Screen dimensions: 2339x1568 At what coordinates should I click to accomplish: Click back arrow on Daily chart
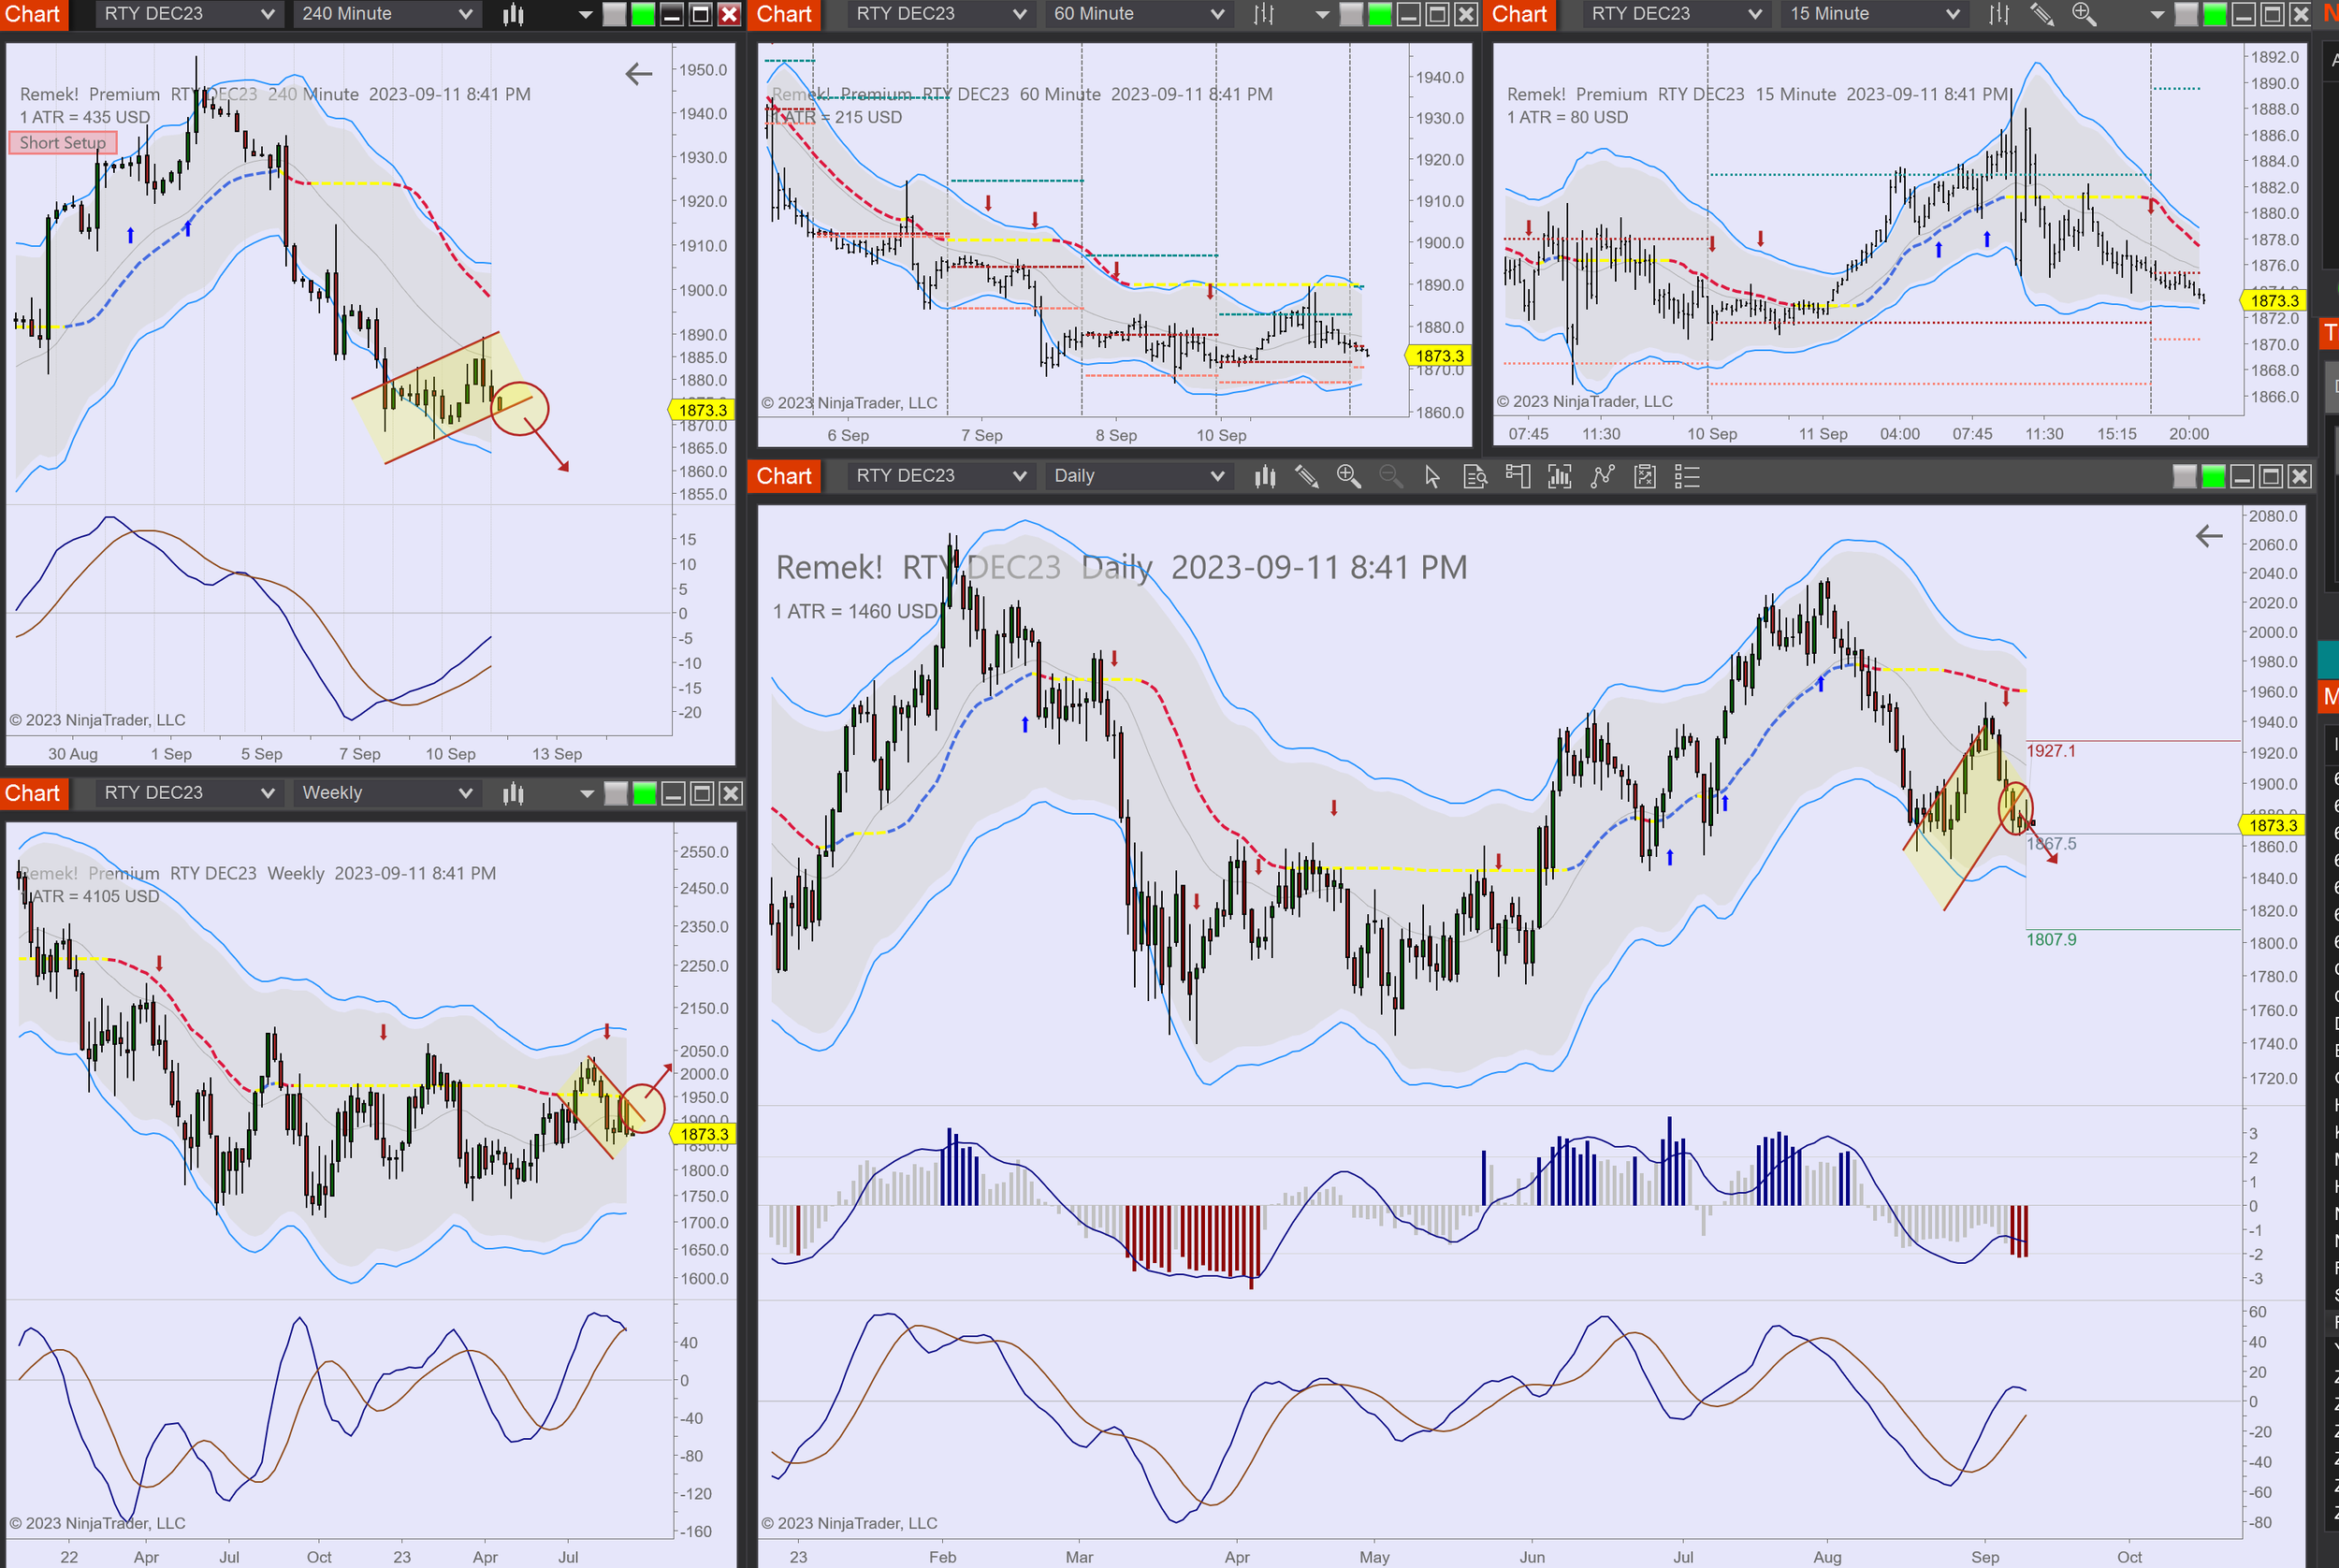[x=2208, y=536]
